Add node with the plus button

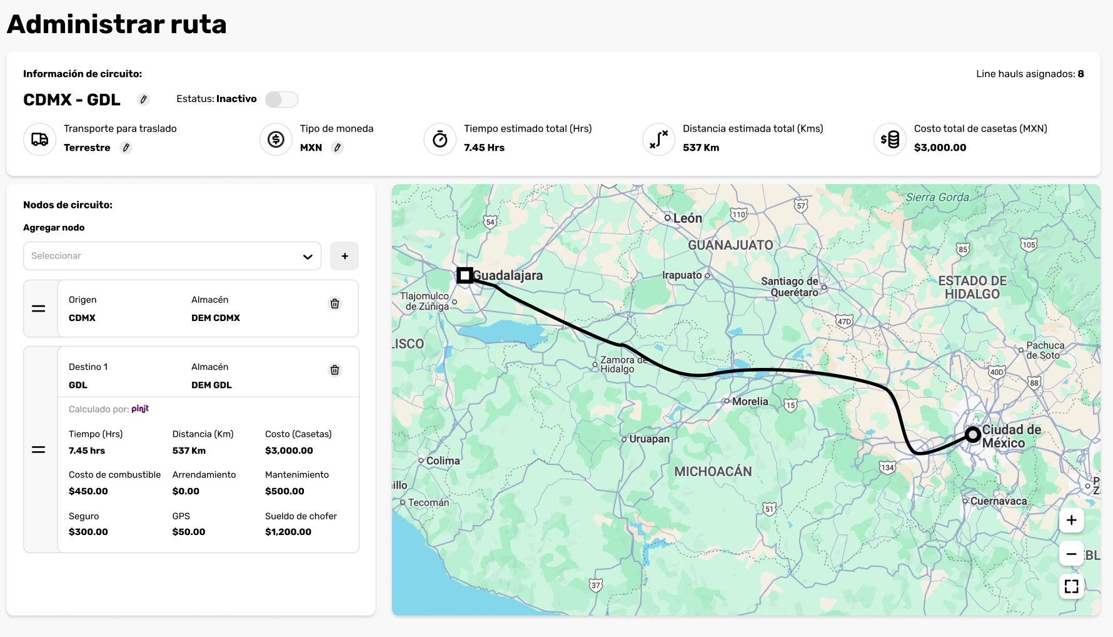pyautogui.click(x=345, y=256)
